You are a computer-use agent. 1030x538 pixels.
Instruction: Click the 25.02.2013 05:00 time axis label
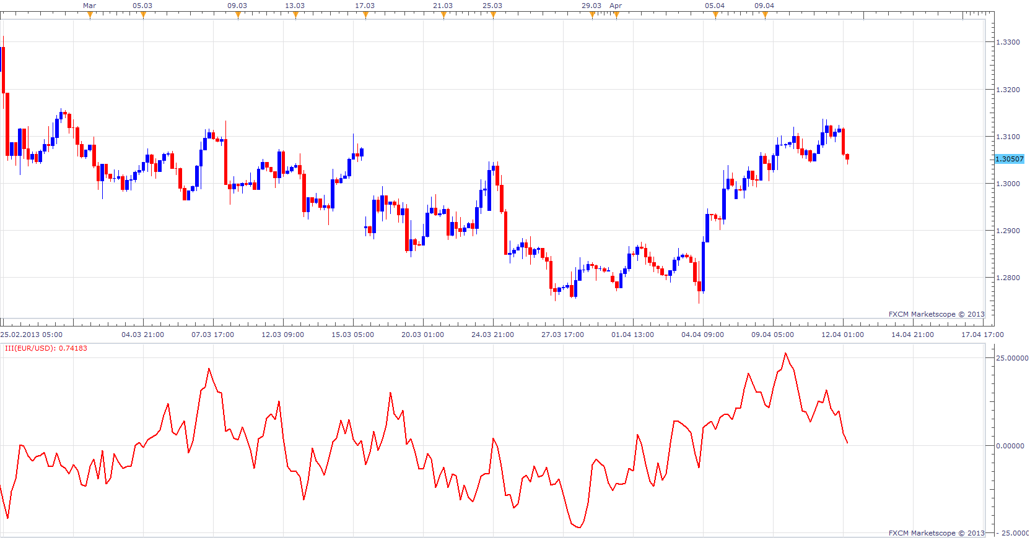tap(32, 335)
